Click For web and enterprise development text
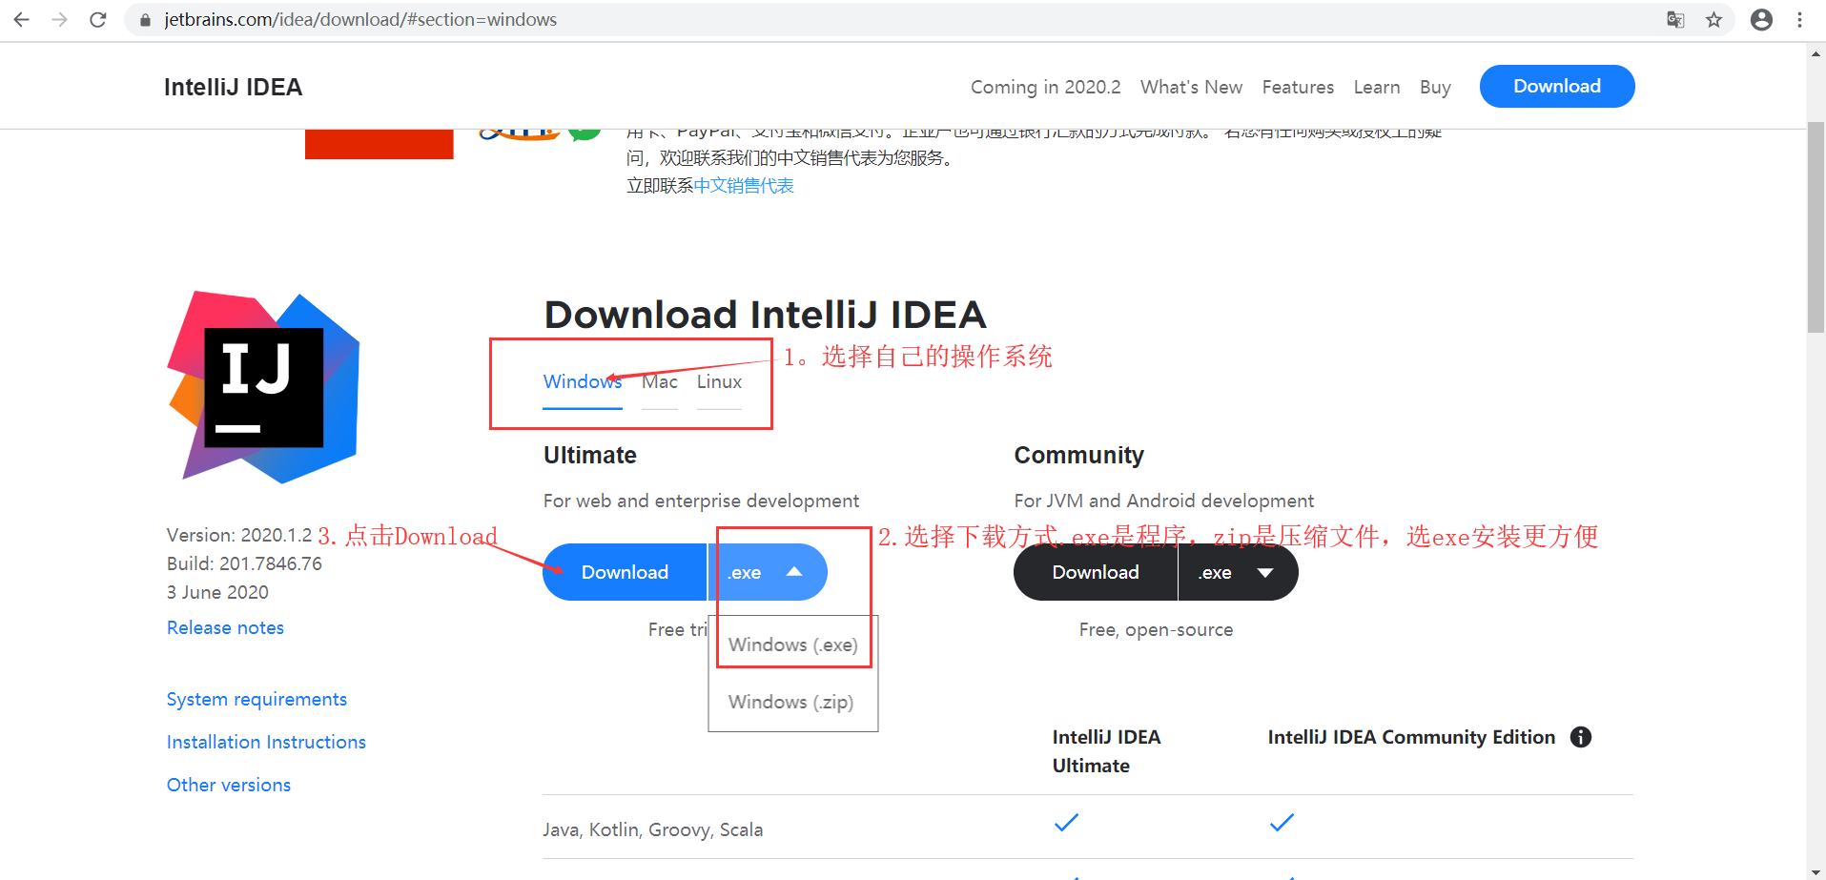Screen dimensions: 1826x880 [x=701, y=501]
